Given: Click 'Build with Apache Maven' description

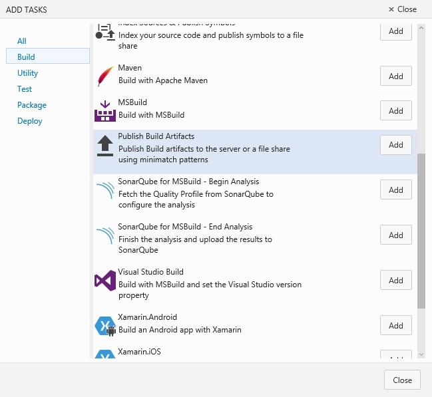Looking at the screenshot, I should tap(163, 80).
